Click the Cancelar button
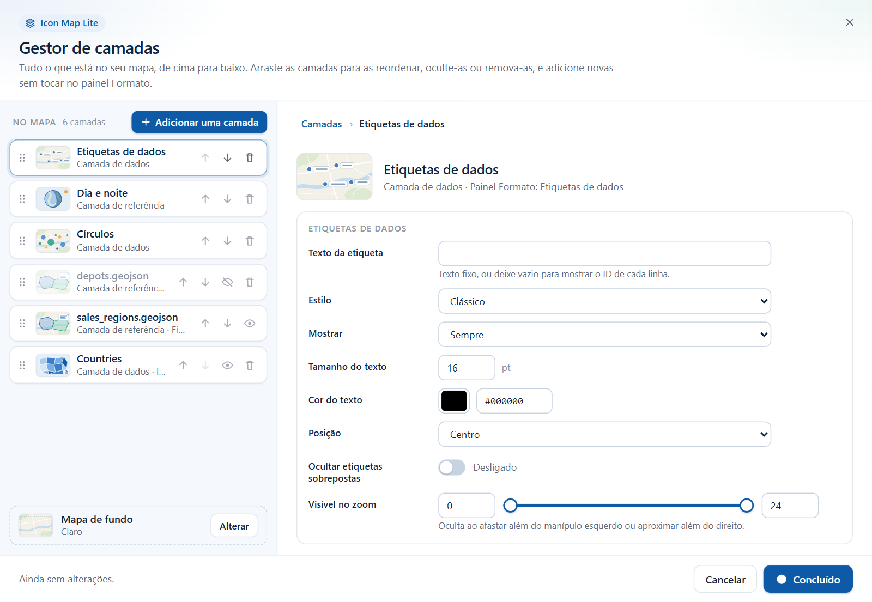This screenshot has height=602, width=872. [x=725, y=580]
